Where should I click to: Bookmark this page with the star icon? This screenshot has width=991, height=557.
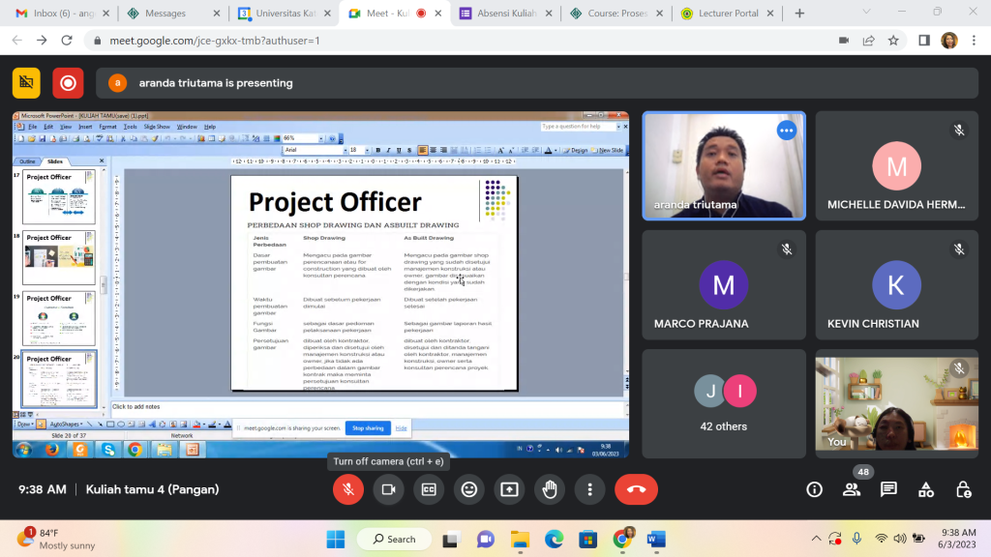click(893, 41)
